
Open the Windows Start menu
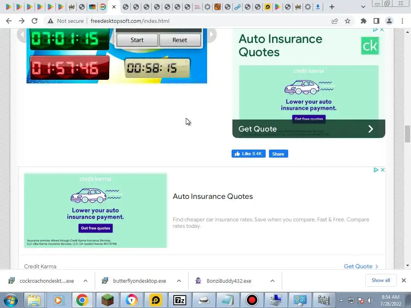(x=11, y=300)
